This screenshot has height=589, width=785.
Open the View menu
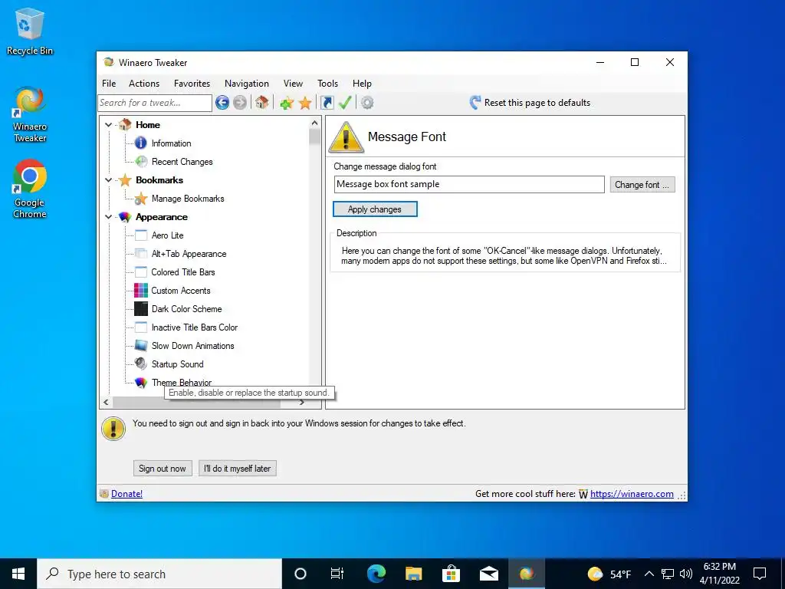[293, 84]
